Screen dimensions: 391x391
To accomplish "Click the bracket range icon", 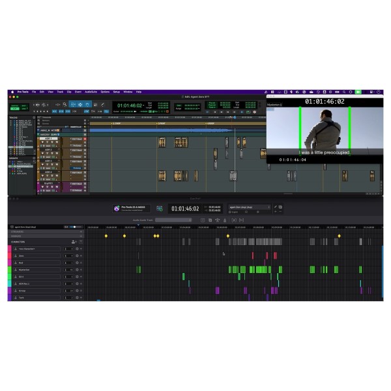I will (x=241, y=220).
